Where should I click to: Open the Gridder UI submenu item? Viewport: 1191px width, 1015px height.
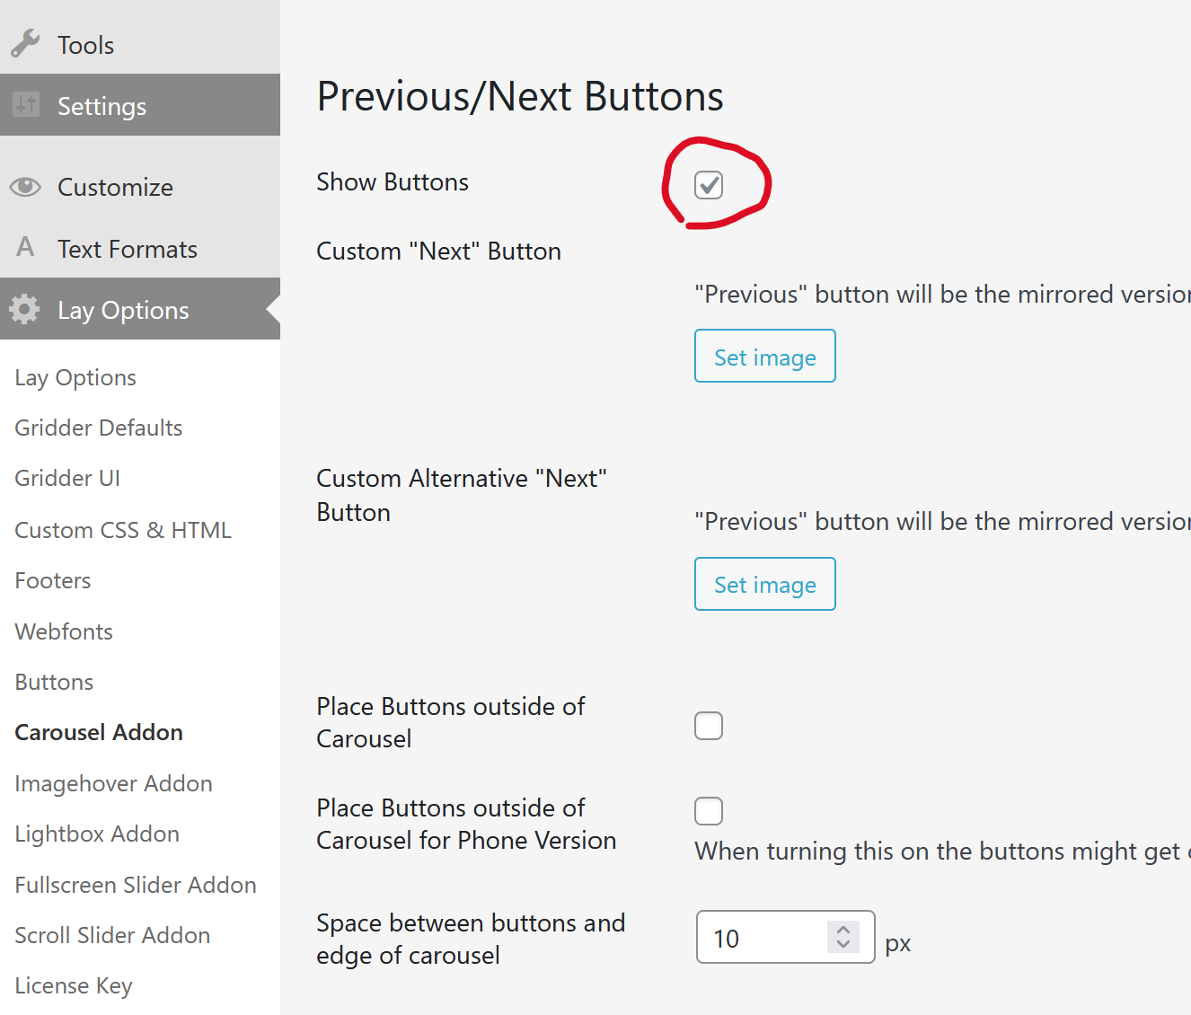tap(67, 478)
